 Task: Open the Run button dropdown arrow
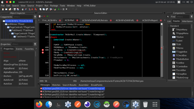pos(61,9)
